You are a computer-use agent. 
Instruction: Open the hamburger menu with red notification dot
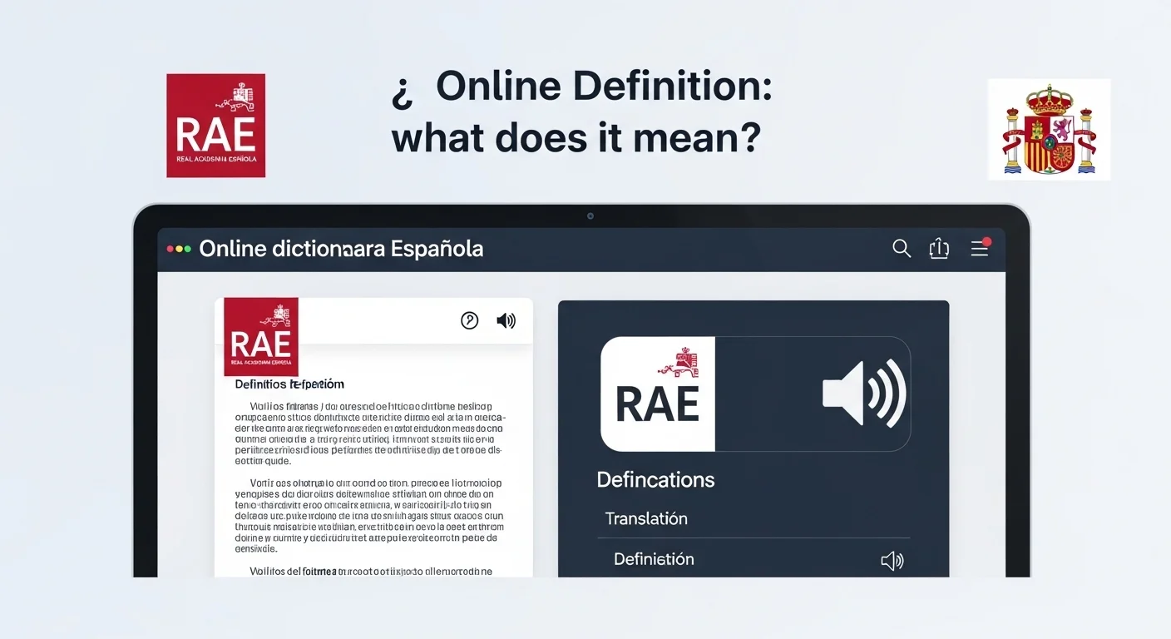[979, 248]
